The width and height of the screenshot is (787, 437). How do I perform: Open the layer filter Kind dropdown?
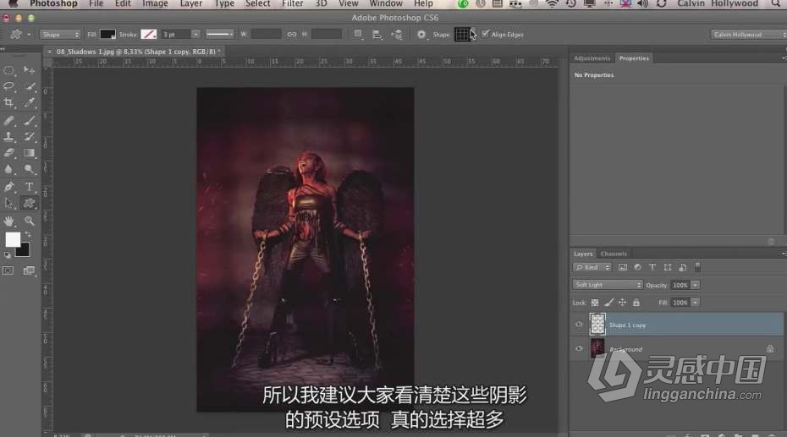click(592, 268)
